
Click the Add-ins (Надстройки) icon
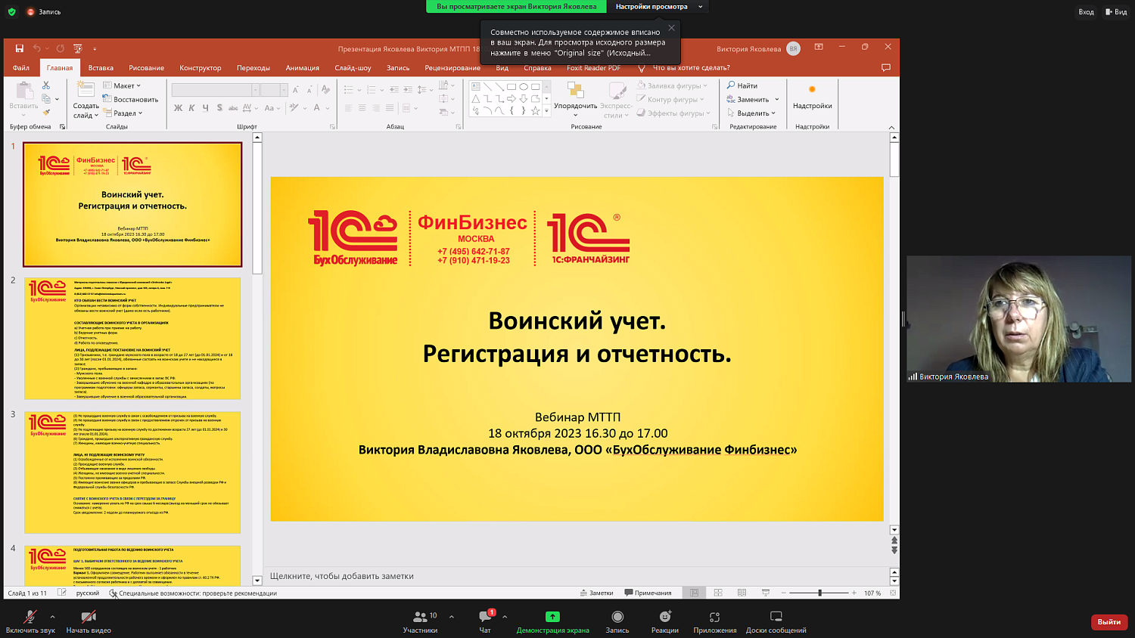pyautogui.click(x=812, y=90)
